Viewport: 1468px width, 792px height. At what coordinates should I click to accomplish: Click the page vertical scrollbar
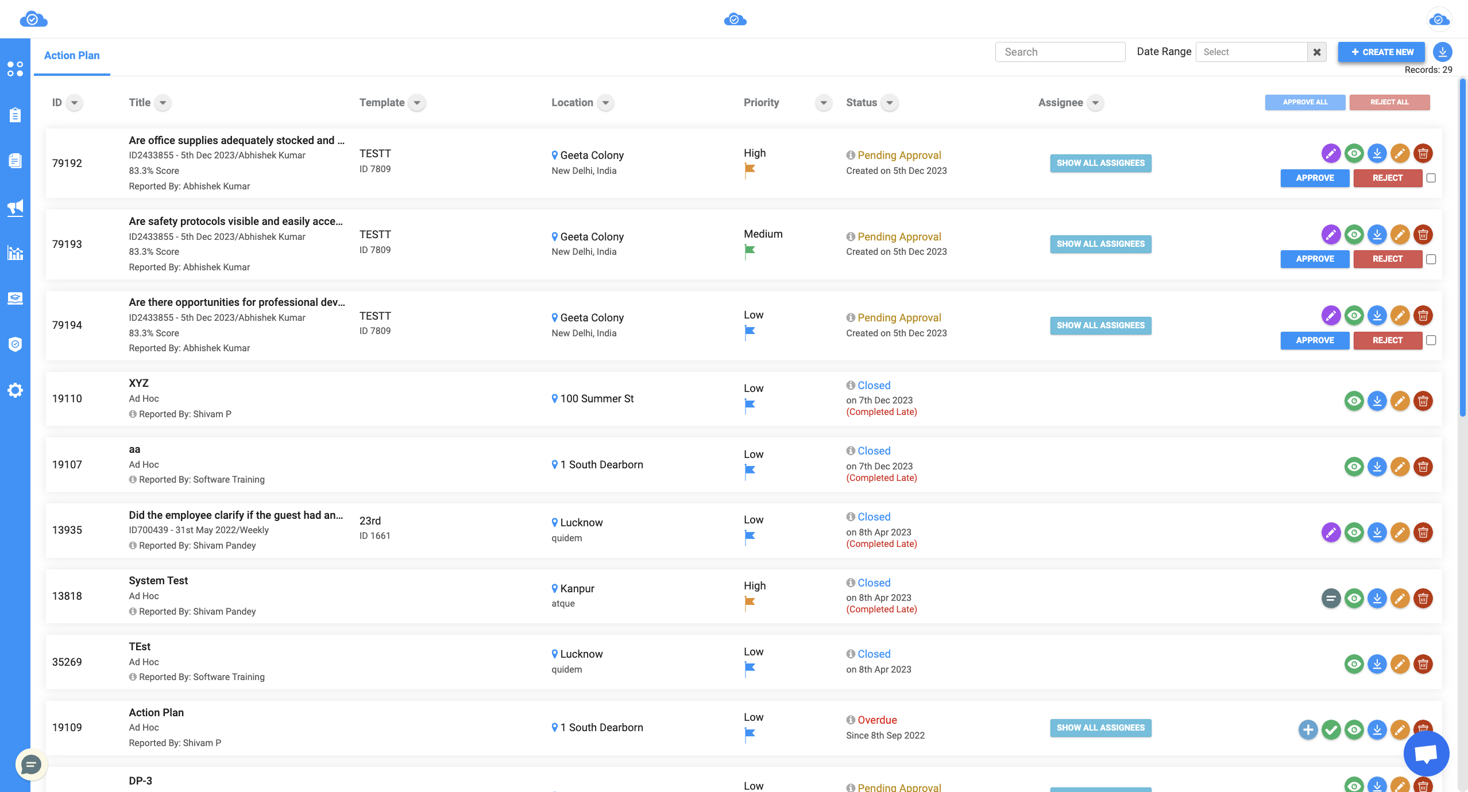(x=1462, y=247)
